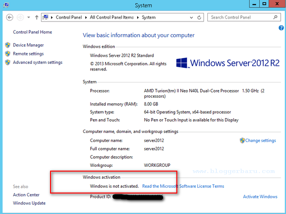Click the search magnifier icon
The image size is (286, 214).
276,17
